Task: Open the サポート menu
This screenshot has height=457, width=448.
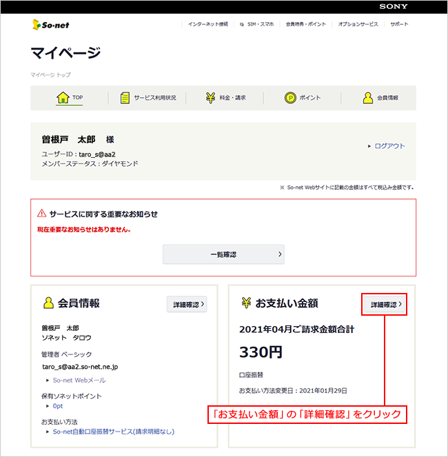Action: [x=399, y=24]
